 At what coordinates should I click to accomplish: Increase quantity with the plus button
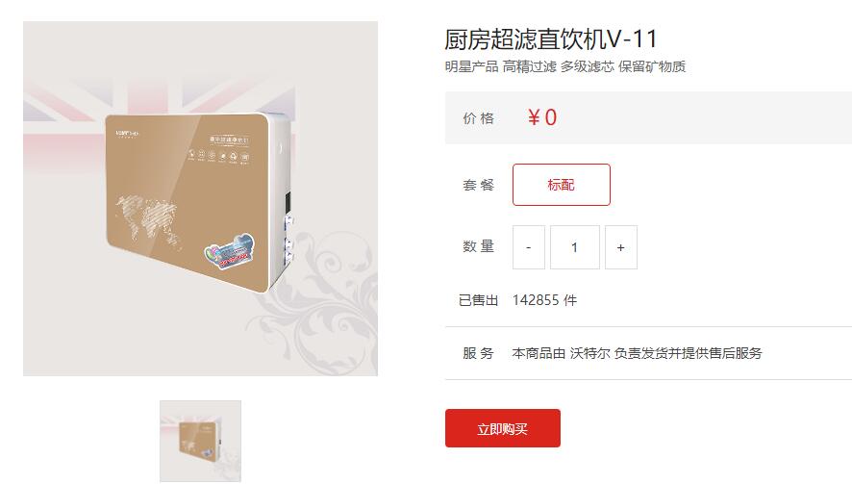pos(621,247)
